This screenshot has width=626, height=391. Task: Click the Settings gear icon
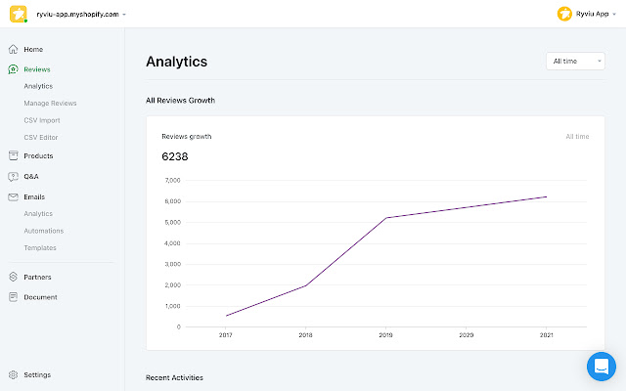click(x=13, y=374)
